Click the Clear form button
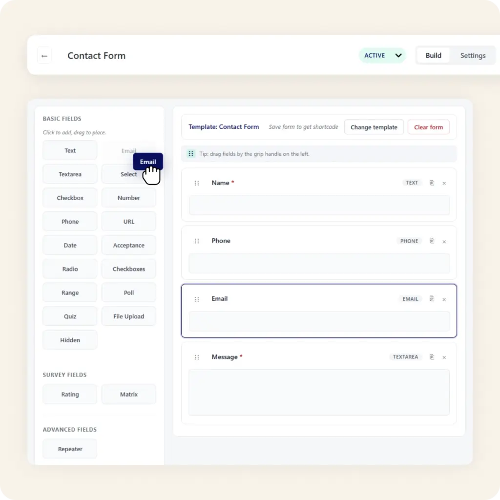Image resolution: width=500 pixels, height=500 pixels. click(x=428, y=127)
